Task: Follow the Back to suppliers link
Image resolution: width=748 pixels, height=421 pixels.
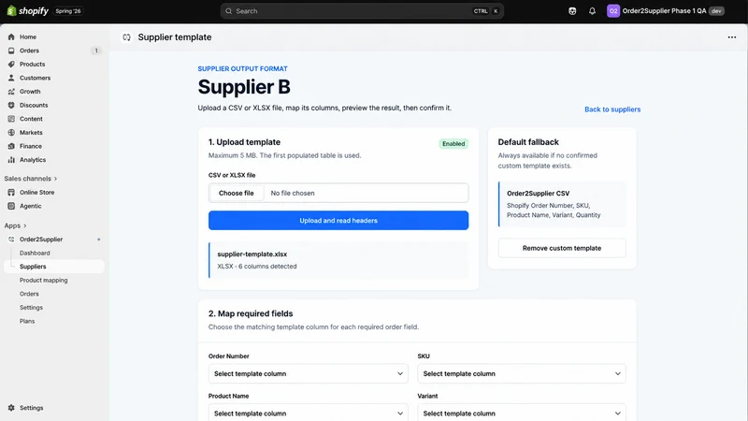Action: pyautogui.click(x=612, y=109)
